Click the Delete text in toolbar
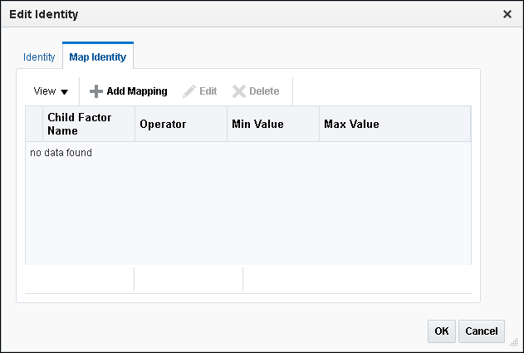 264,91
